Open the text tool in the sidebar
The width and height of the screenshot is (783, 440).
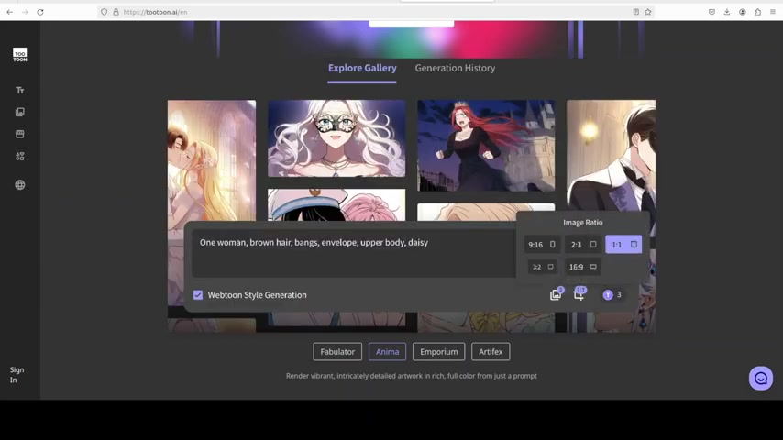pyautogui.click(x=20, y=91)
